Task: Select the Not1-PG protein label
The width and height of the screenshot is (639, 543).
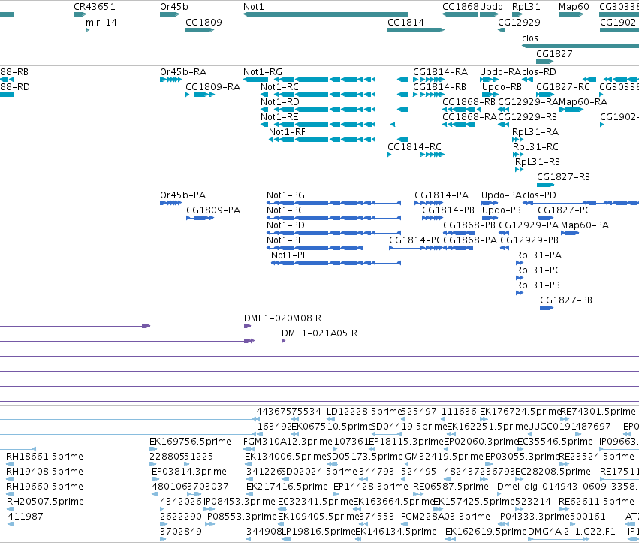Action: pyautogui.click(x=285, y=195)
